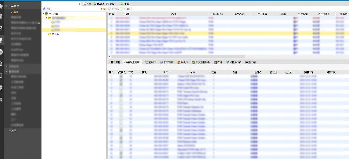Click the blue sync arrows icon above tree
Image resolution: width=349 pixels, height=159 pixels.
[44, 9]
